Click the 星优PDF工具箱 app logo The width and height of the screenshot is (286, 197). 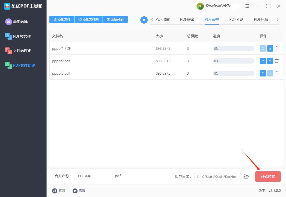(x=7, y=6)
